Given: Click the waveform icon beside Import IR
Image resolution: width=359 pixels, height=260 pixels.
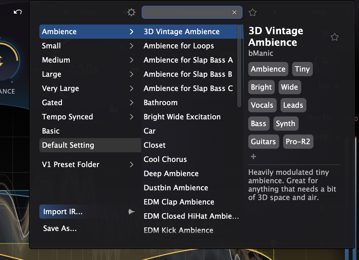Looking at the screenshot, I should pyautogui.click(x=131, y=212).
